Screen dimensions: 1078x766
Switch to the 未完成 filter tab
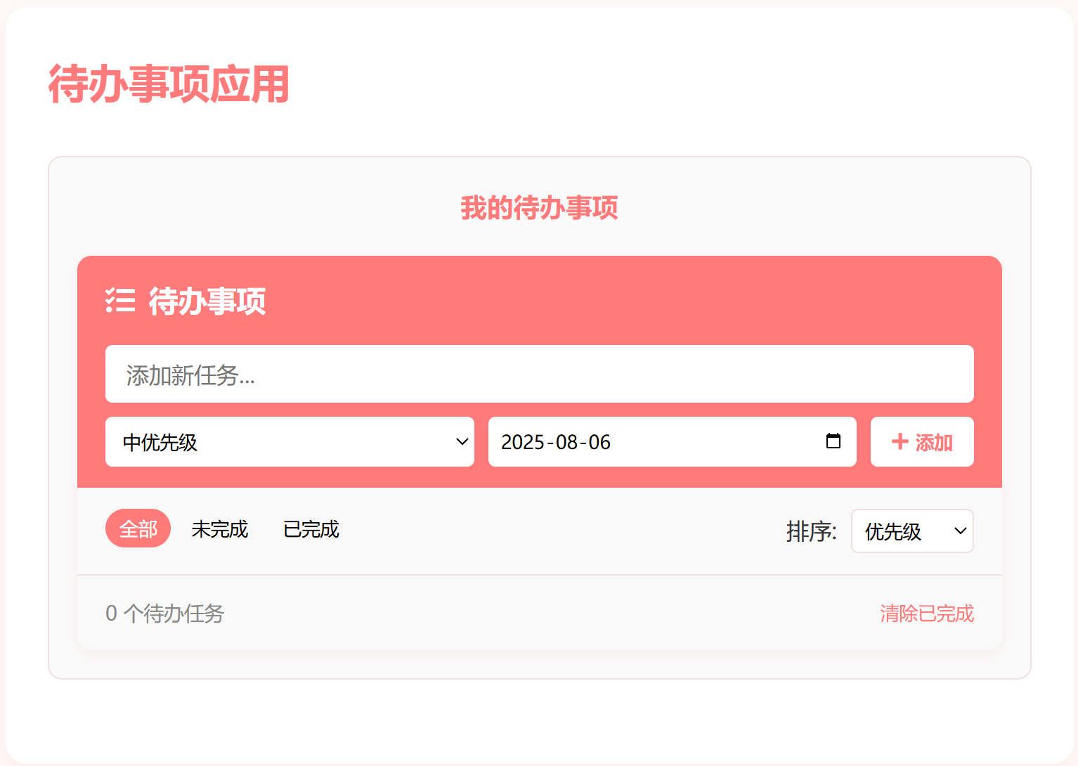(x=219, y=528)
